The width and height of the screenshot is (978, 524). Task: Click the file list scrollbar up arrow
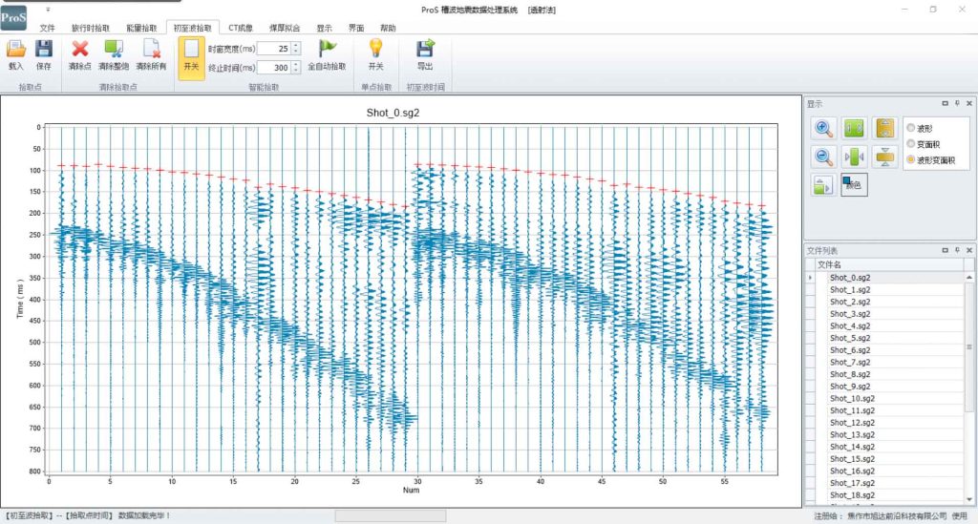[969, 277]
